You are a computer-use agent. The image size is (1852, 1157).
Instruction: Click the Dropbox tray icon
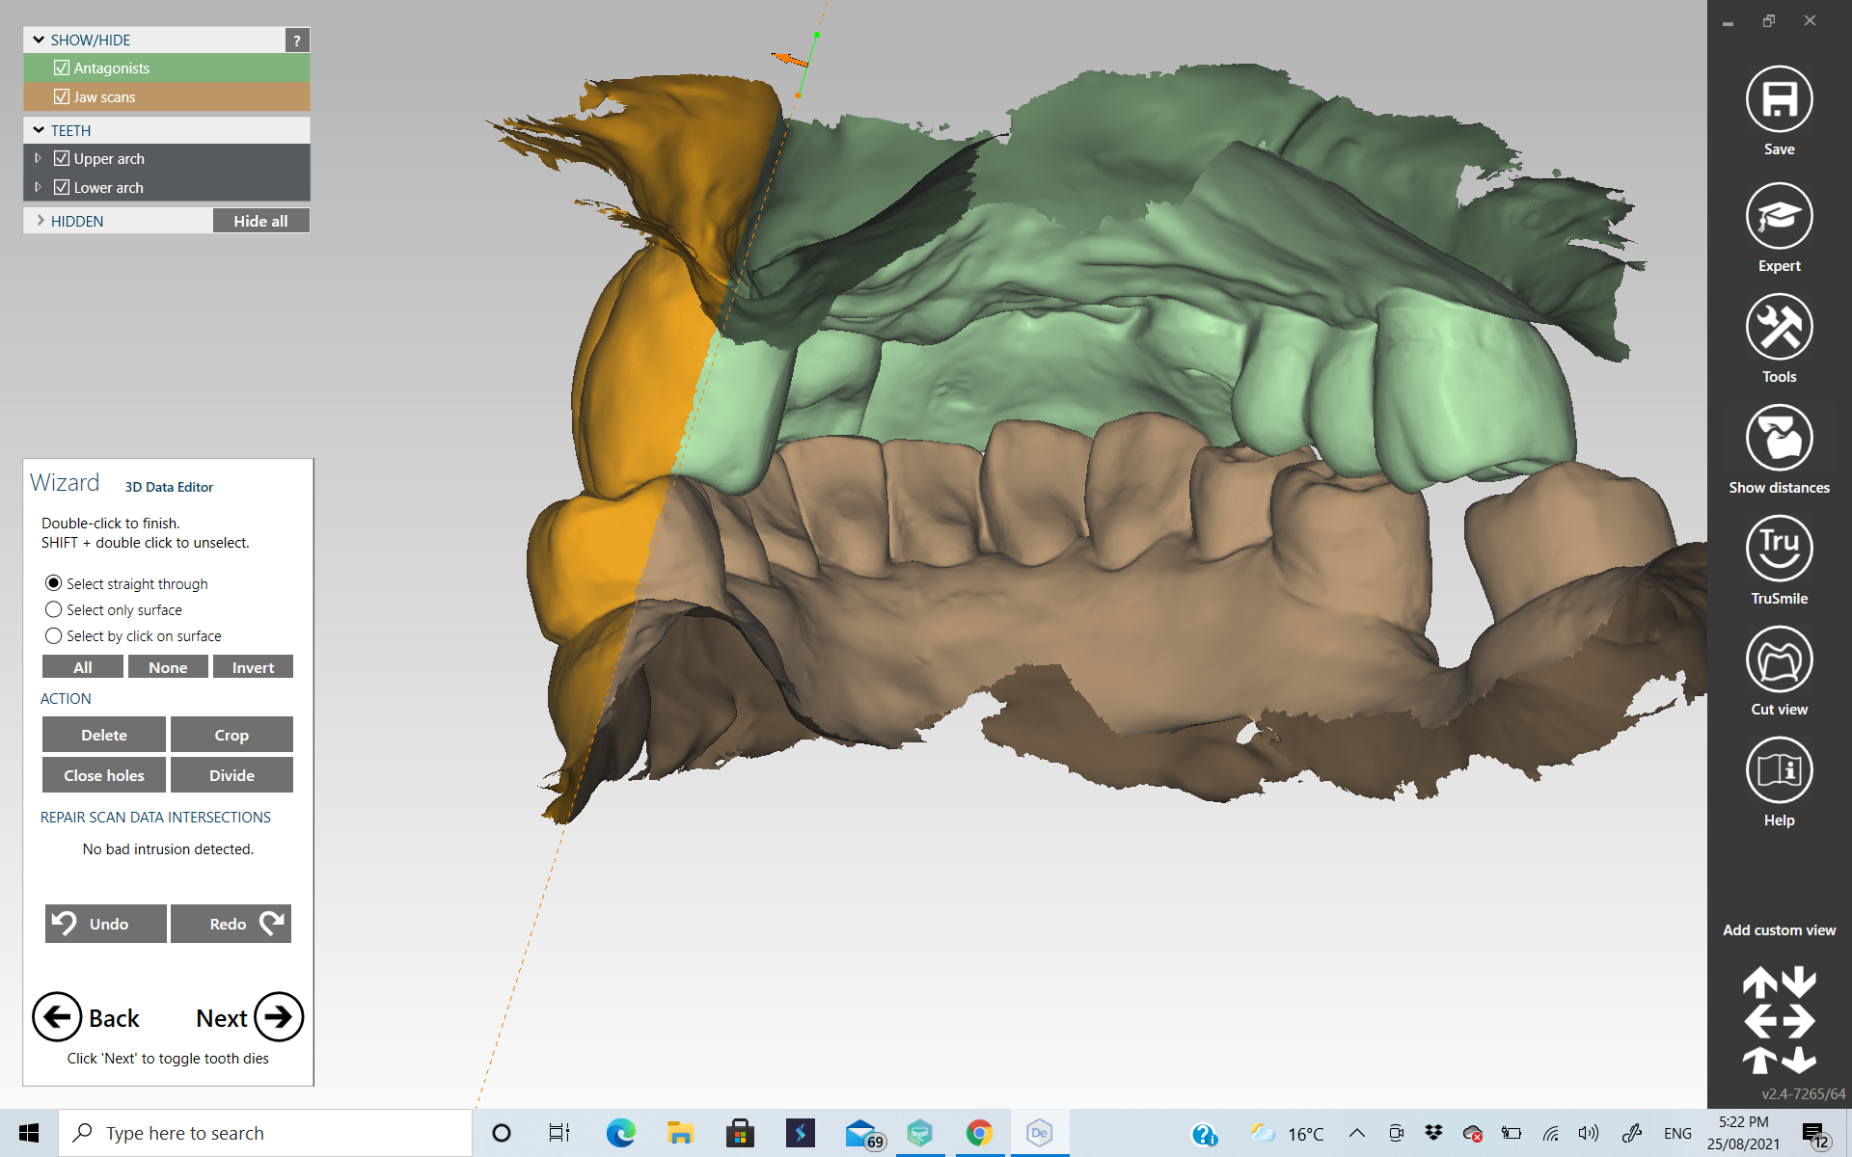pos(1433,1133)
